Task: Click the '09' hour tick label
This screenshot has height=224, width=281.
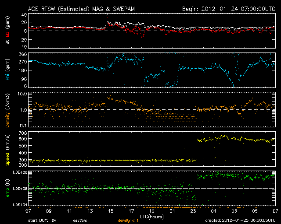Action: pos(49,211)
